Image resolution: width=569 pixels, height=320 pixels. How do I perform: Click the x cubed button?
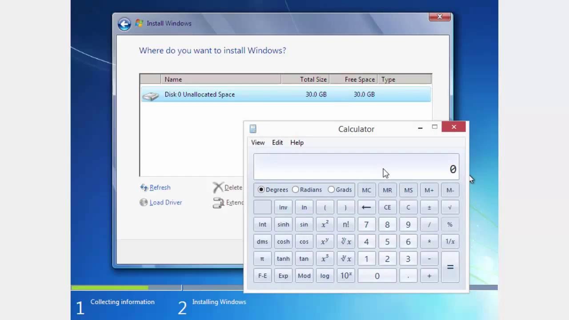click(x=325, y=259)
